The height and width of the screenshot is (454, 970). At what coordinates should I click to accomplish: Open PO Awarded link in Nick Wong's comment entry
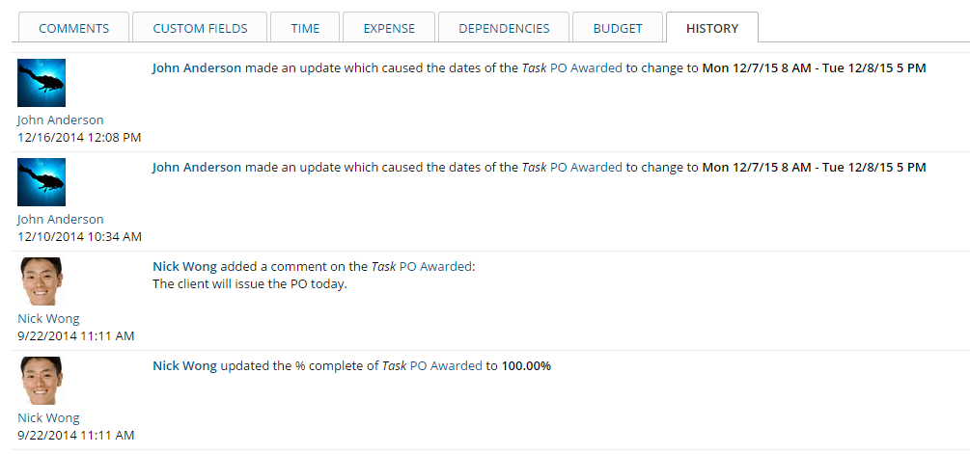tap(435, 267)
